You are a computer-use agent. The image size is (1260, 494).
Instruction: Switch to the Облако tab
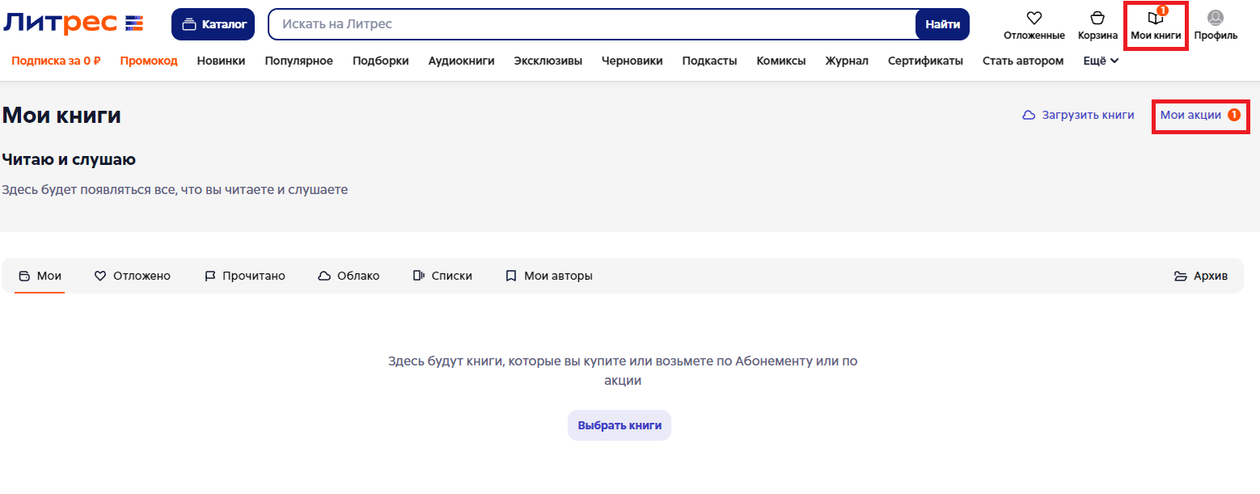pyautogui.click(x=349, y=276)
